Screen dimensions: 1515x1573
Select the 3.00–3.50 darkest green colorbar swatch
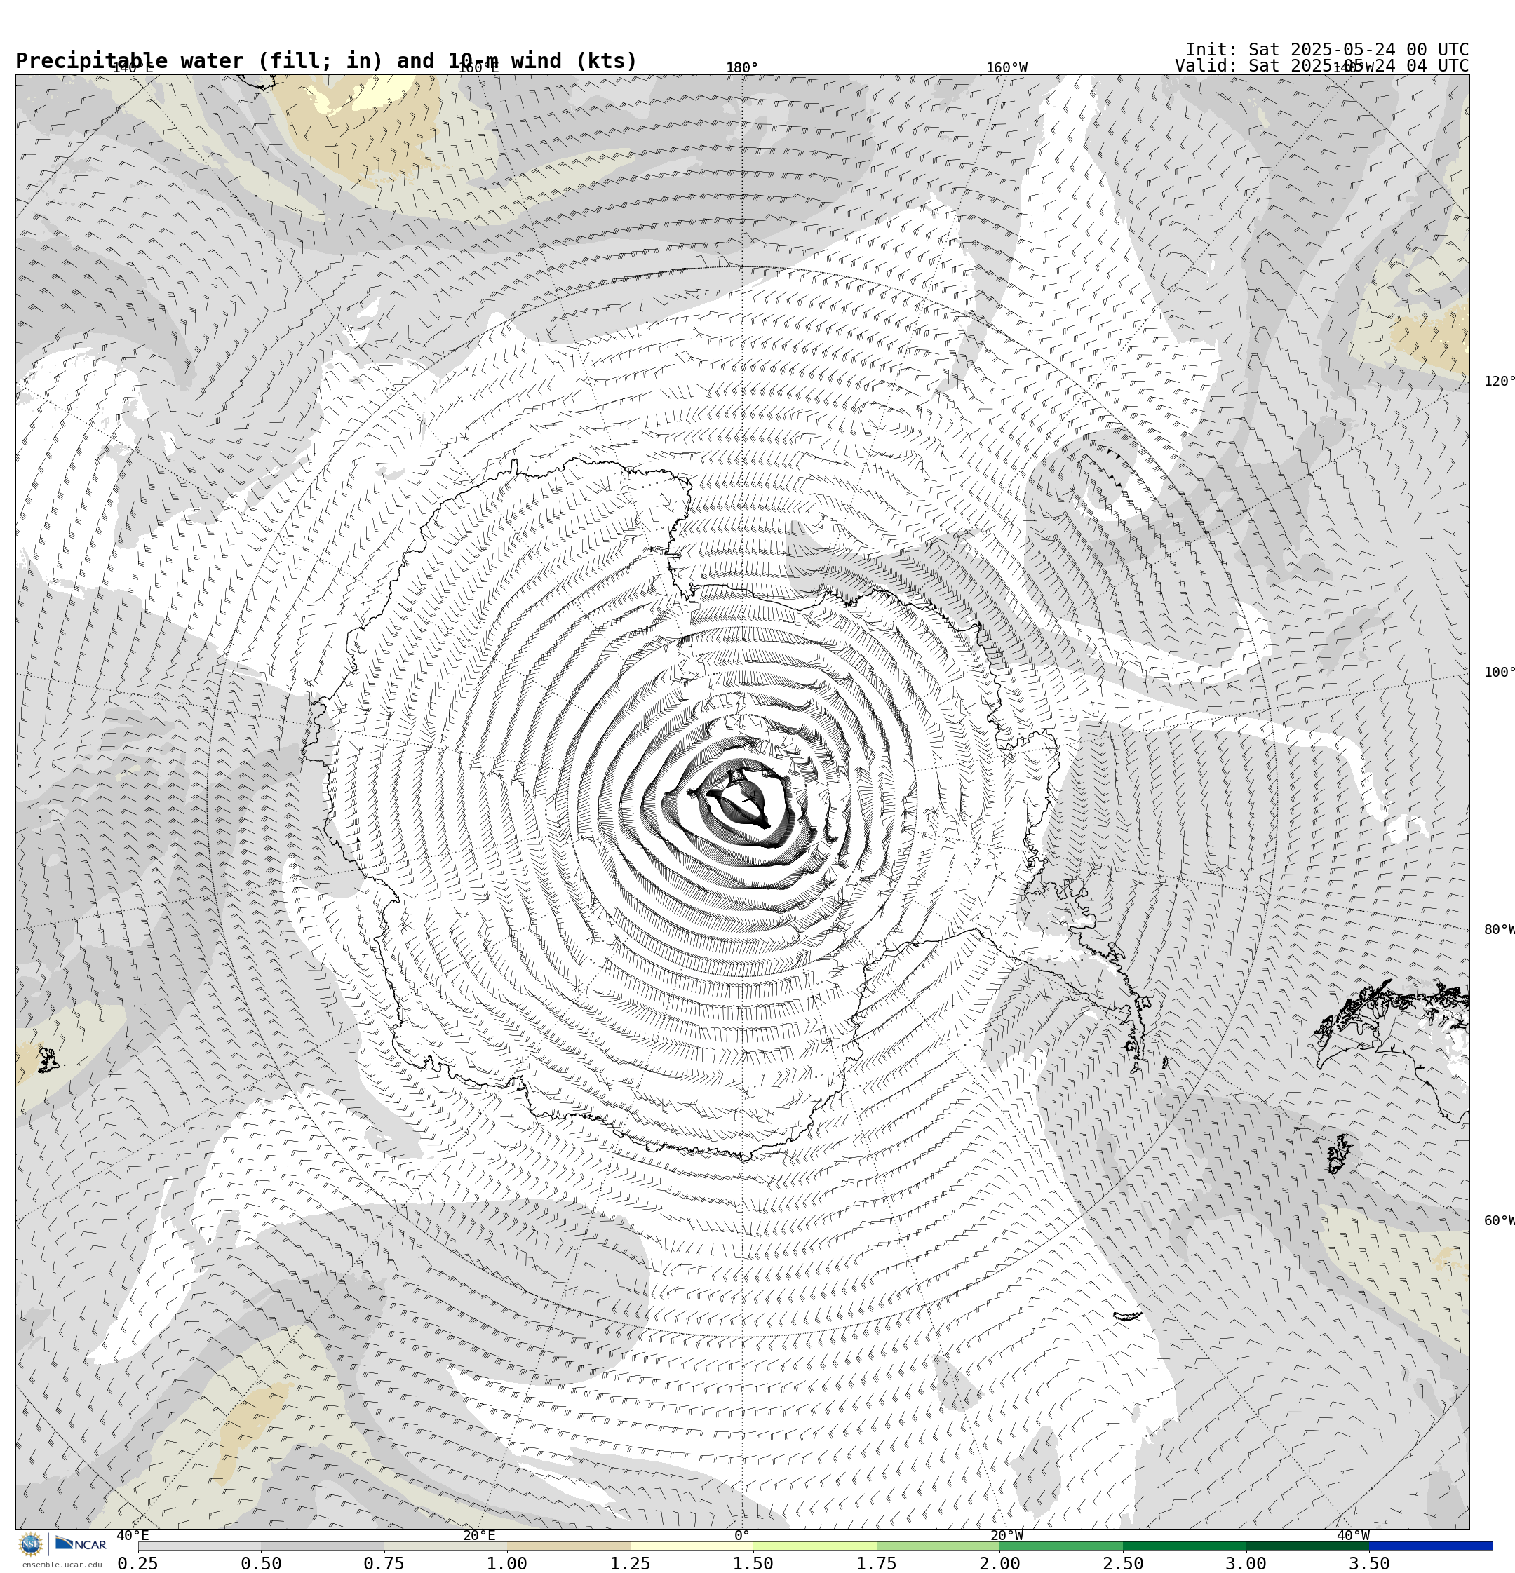(x=1308, y=1546)
